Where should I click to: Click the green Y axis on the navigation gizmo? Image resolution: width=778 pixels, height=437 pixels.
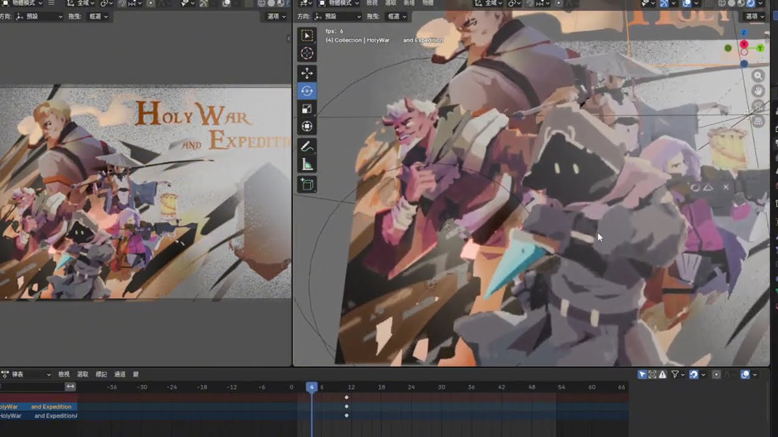[760, 48]
